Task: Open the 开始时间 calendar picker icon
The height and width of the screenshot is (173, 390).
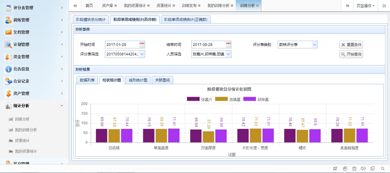Action: pos(142,45)
